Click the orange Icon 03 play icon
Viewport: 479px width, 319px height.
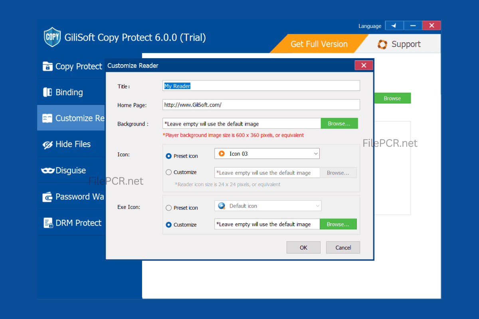click(x=222, y=154)
